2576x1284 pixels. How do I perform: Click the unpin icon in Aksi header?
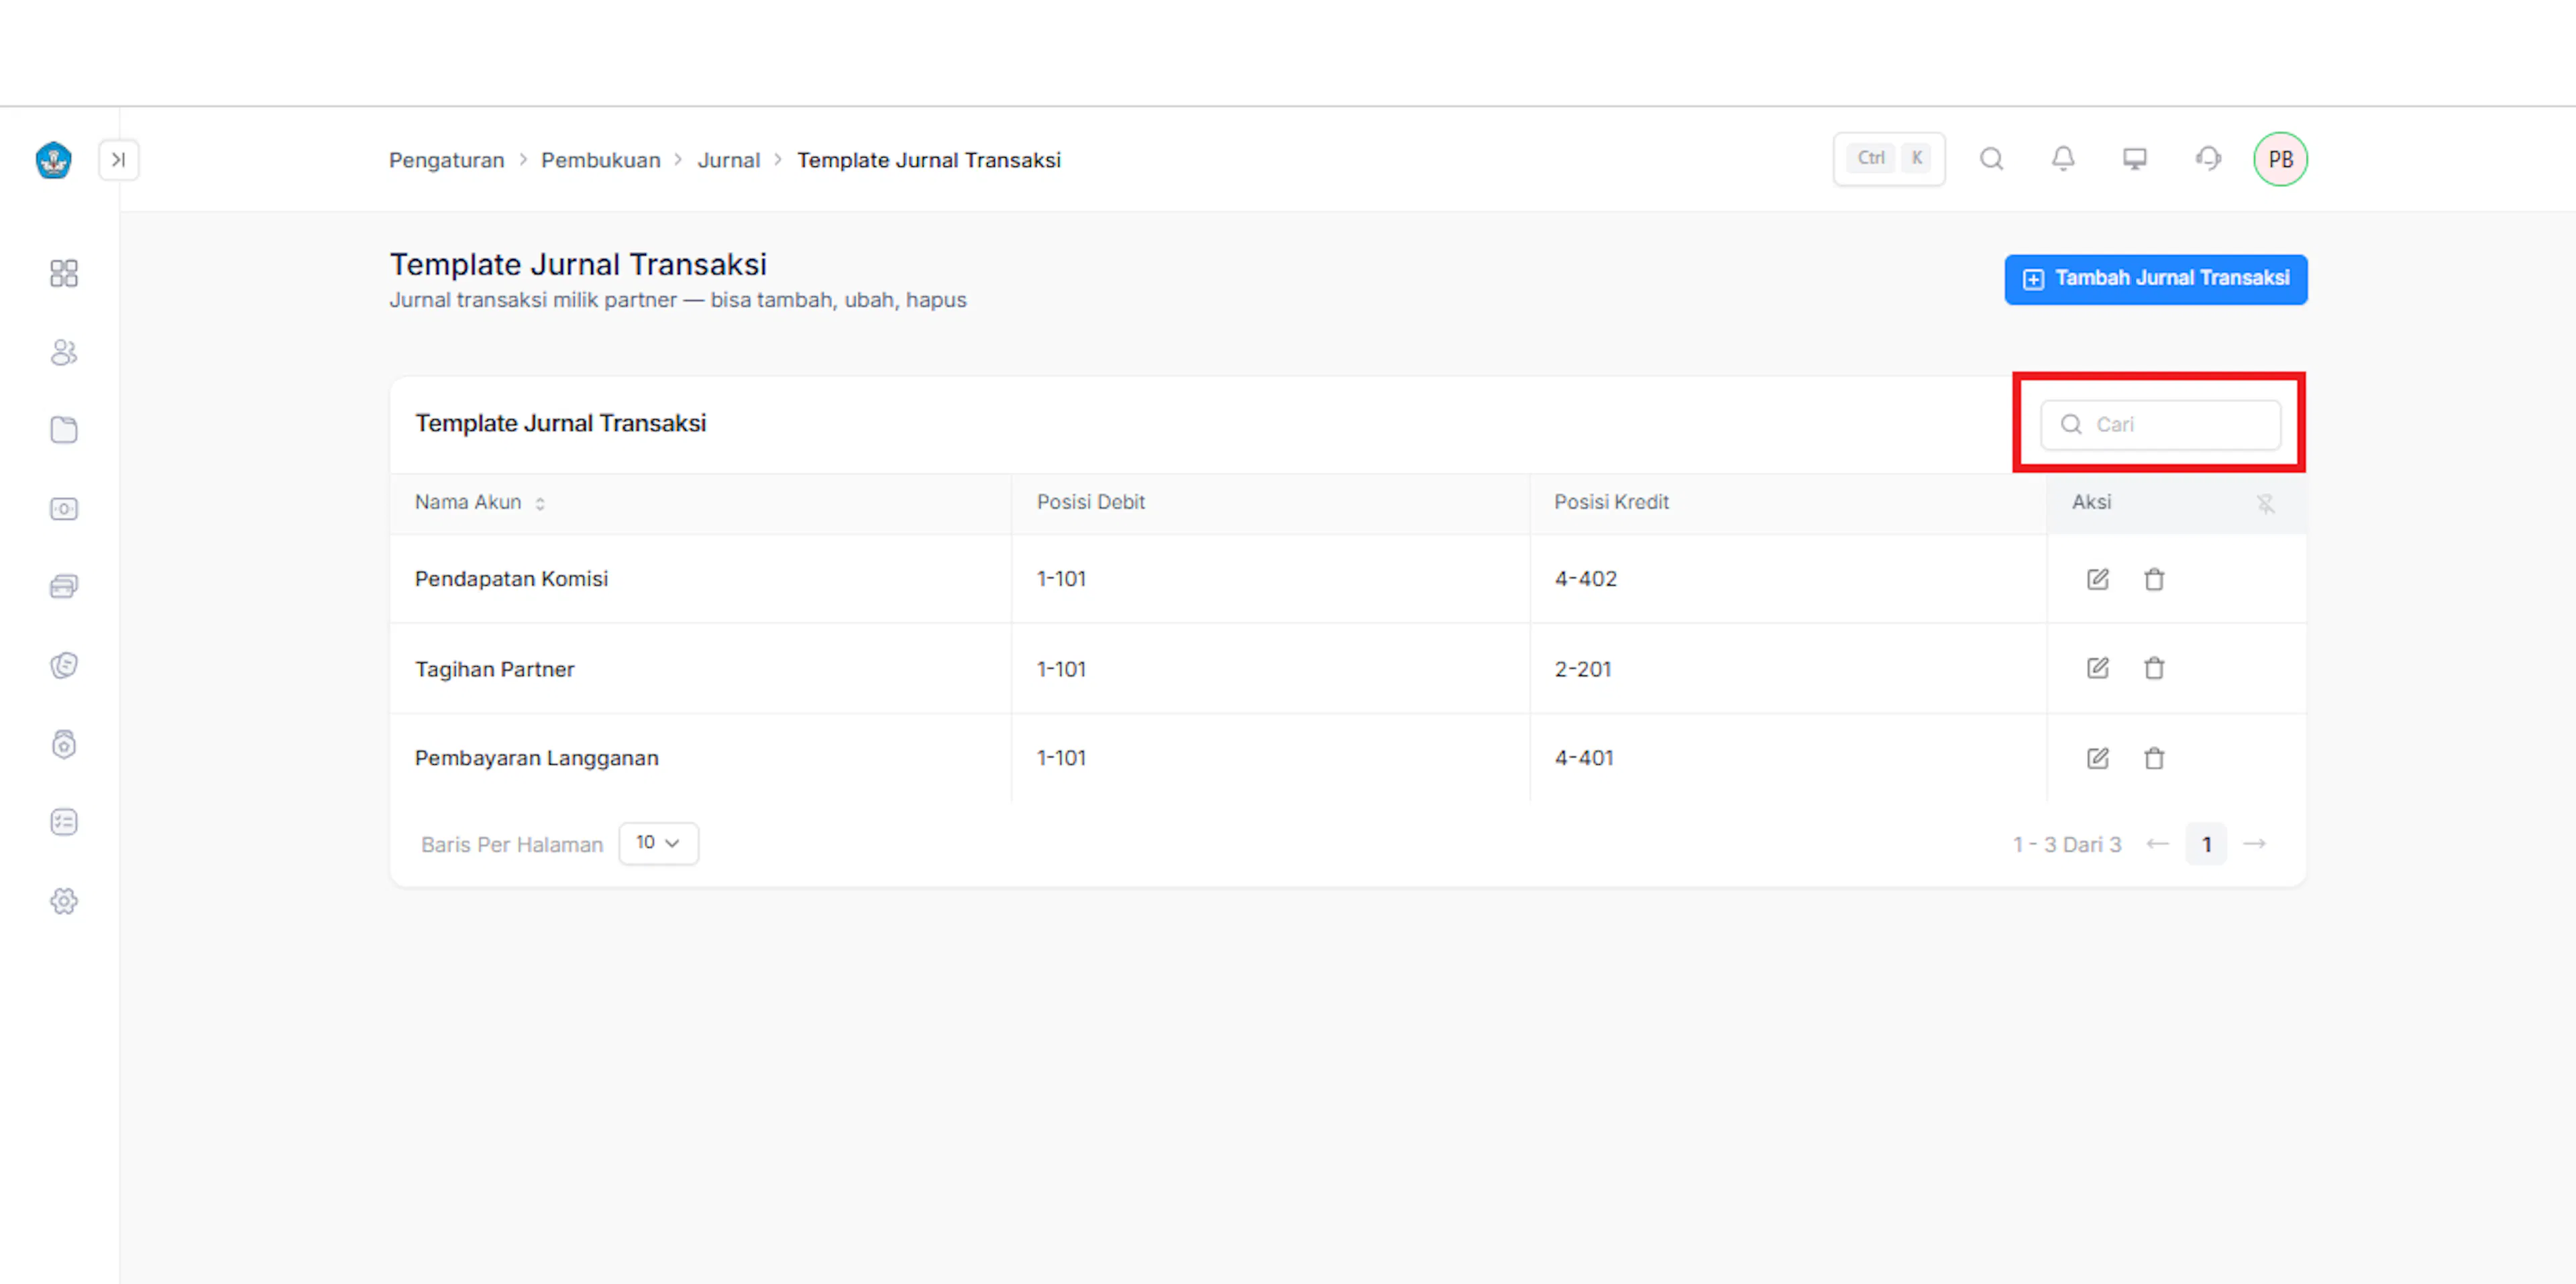(2265, 503)
